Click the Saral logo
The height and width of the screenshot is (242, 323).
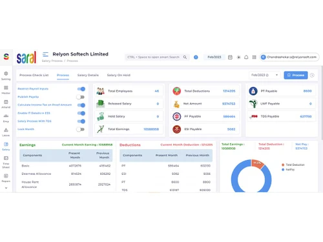point(26,57)
